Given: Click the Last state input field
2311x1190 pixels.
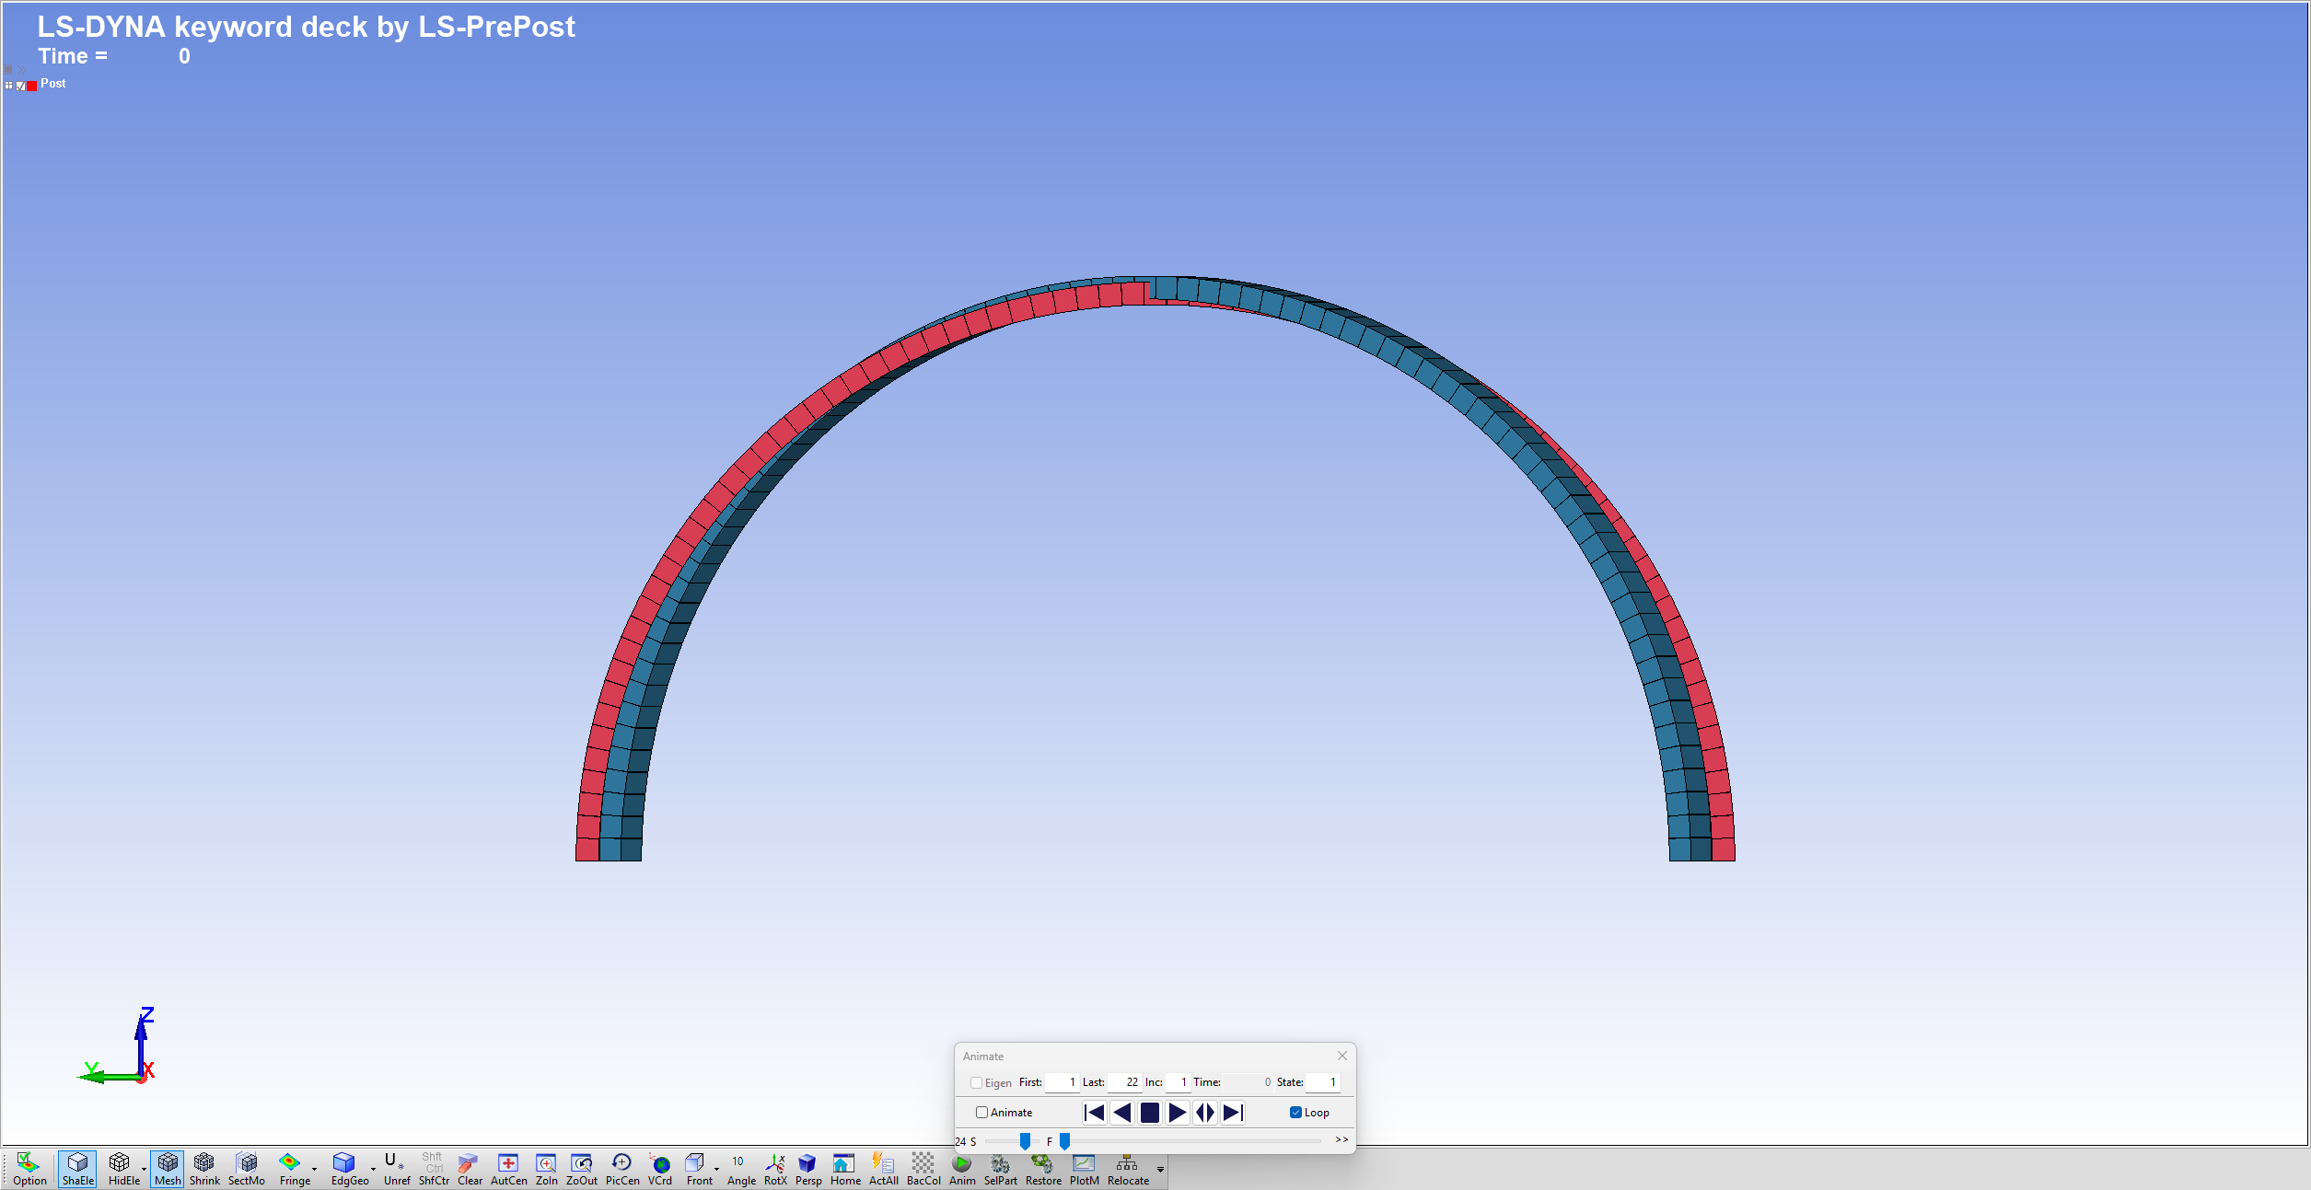Looking at the screenshot, I should coord(1125,1082).
